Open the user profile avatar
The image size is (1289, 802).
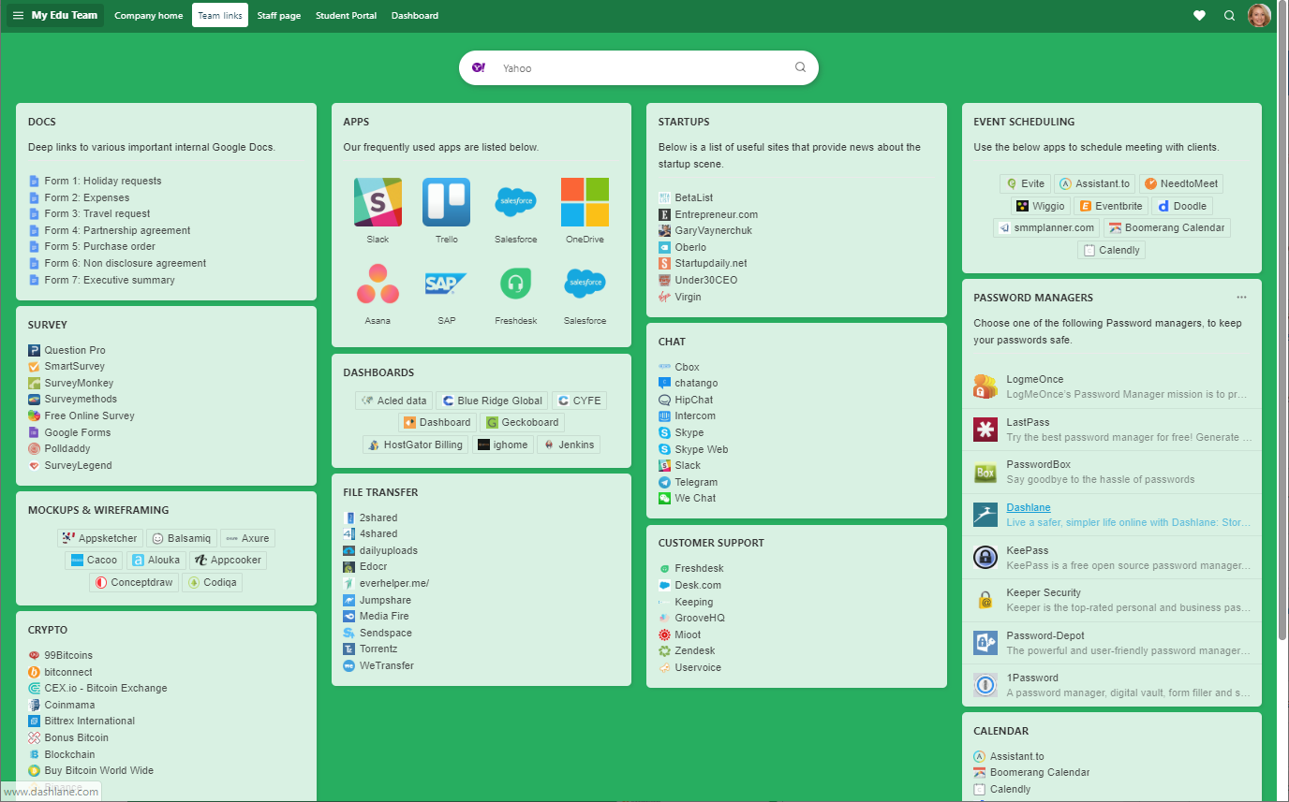1259,15
